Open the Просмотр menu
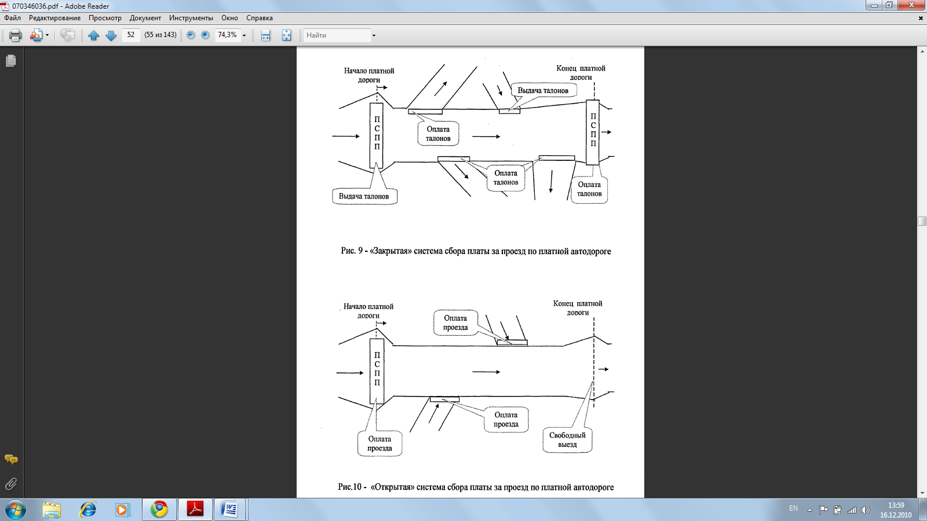Screen dimensions: 927x521 coord(105,18)
